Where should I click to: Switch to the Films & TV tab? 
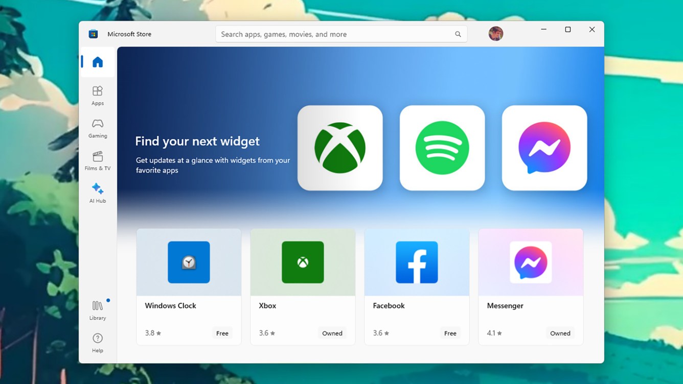coord(97,161)
